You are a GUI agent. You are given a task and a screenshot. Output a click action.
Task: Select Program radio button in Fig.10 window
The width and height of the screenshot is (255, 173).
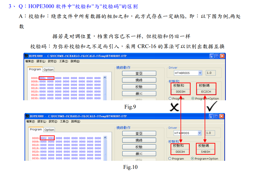tap(170, 158)
